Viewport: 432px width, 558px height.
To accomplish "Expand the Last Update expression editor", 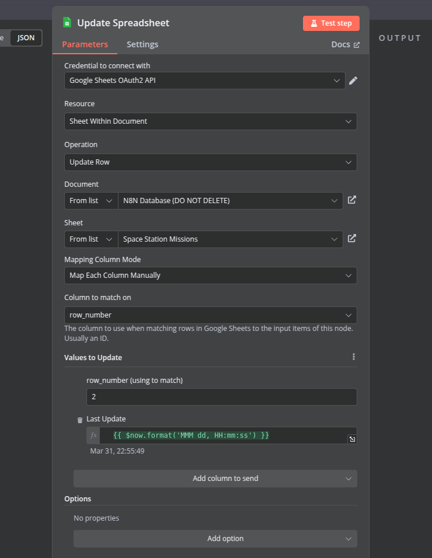I will click(x=352, y=439).
